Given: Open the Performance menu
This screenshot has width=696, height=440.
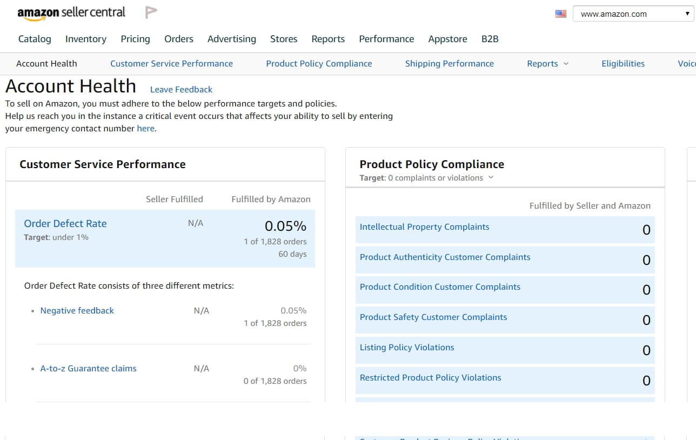Looking at the screenshot, I should [386, 39].
